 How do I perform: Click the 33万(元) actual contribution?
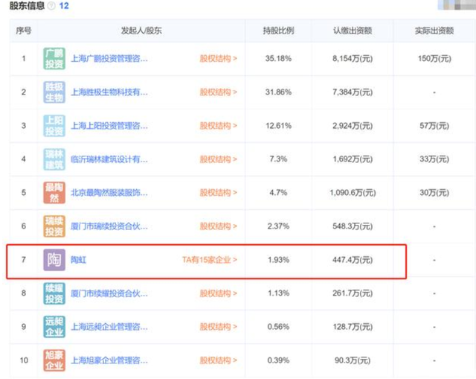[x=434, y=159]
